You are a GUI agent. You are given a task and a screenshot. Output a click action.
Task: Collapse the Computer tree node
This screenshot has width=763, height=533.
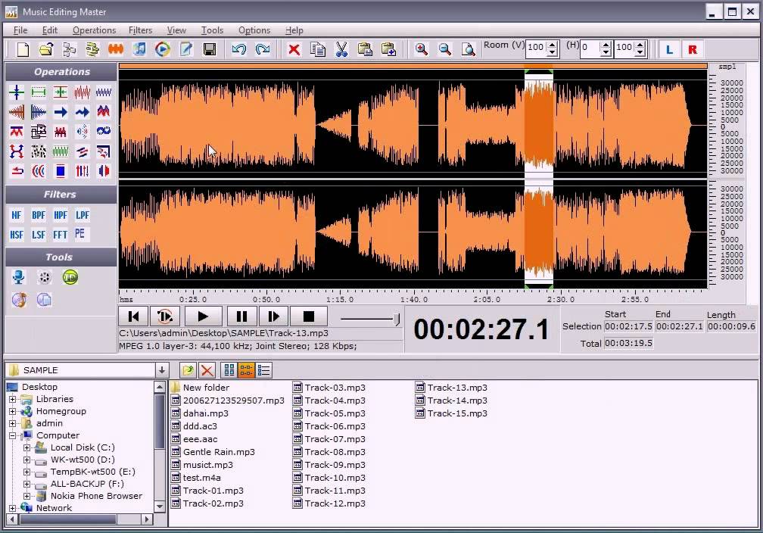pos(13,435)
